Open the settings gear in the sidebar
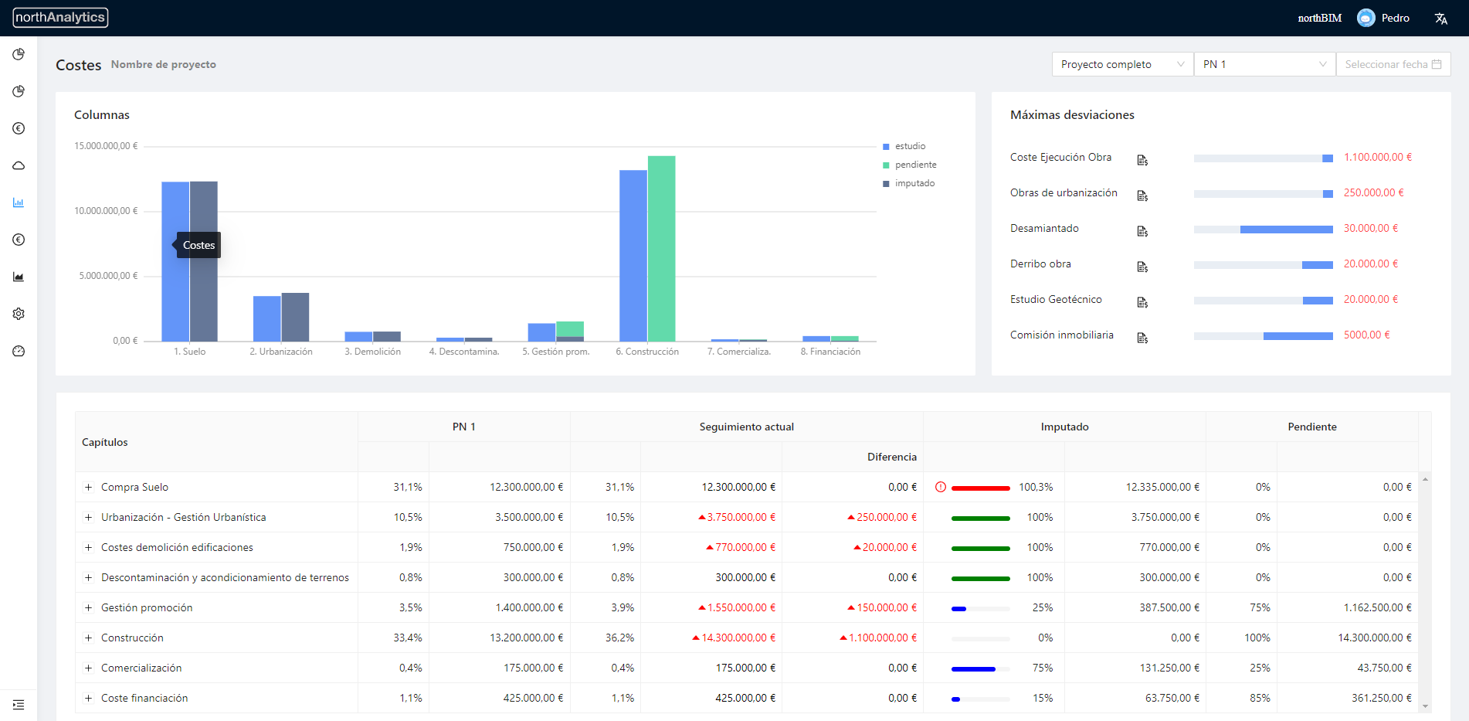 click(x=19, y=314)
